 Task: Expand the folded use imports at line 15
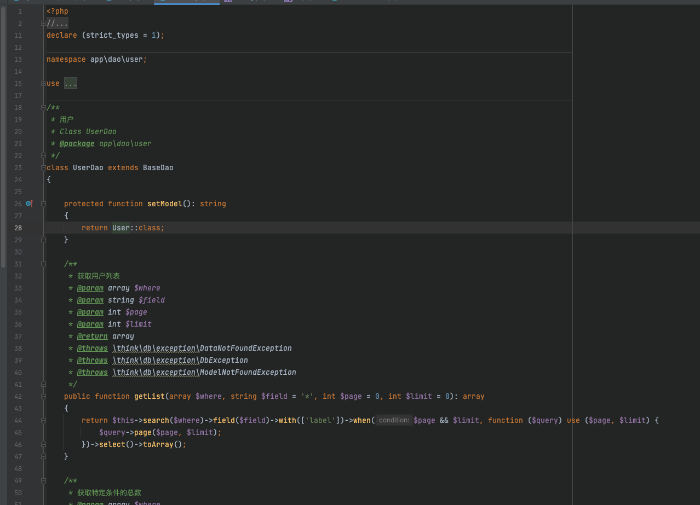tap(43, 83)
